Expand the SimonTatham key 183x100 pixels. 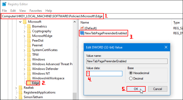click(16, 97)
